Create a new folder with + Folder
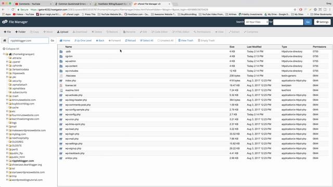Image resolution: width=333 pixels, height=187 pixels. pyautogui.click(x=20, y=32)
